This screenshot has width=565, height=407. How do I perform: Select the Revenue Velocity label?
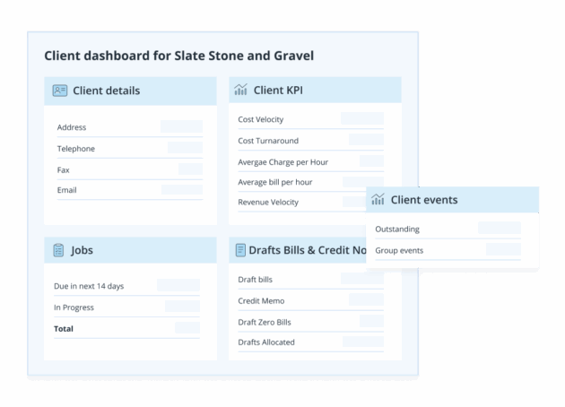(x=268, y=202)
